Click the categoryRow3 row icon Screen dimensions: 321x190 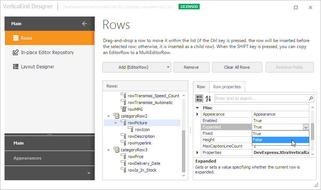tap(116, 150)
